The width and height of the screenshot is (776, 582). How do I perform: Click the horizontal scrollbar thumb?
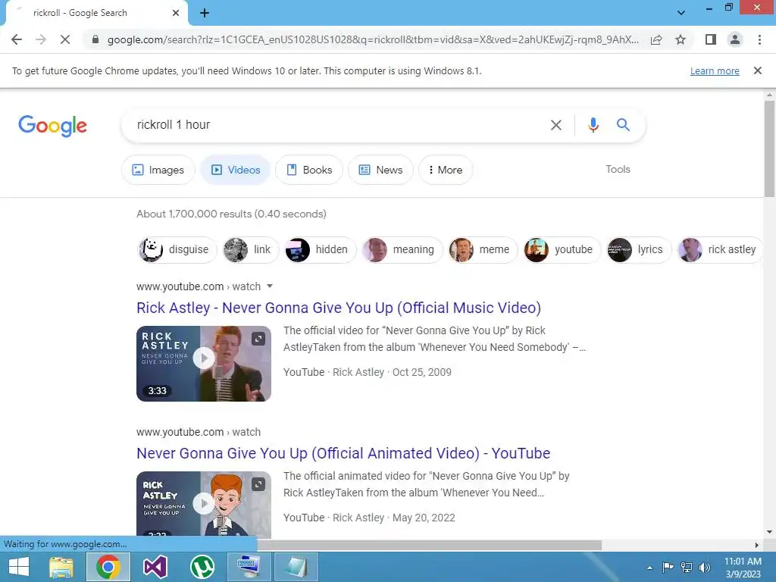pos(429,545)
